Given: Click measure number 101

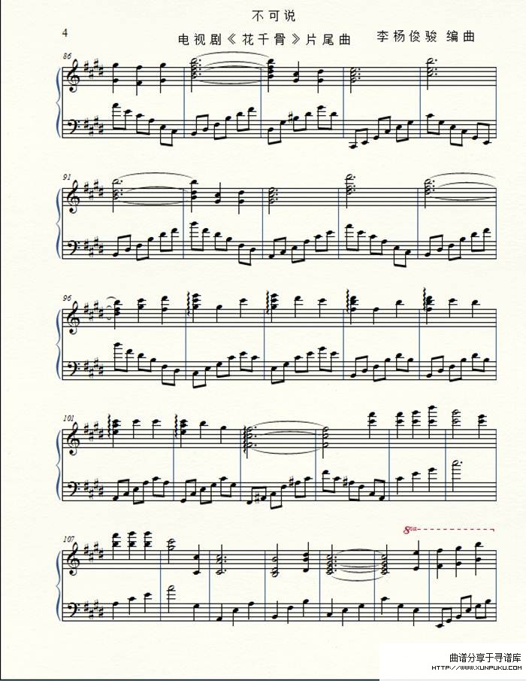Looking at the screenshot, I should click(68, 418).
